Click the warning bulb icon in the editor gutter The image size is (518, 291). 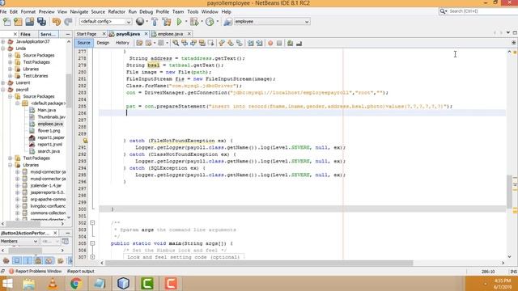tap(85, 141)
